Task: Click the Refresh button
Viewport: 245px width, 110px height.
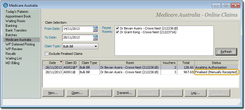Action: pyautogui.click(x=226, y=52)
